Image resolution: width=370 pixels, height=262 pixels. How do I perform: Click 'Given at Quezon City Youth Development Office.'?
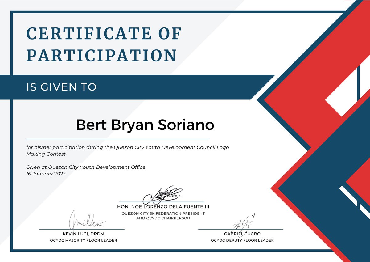(x=86, y=167)
